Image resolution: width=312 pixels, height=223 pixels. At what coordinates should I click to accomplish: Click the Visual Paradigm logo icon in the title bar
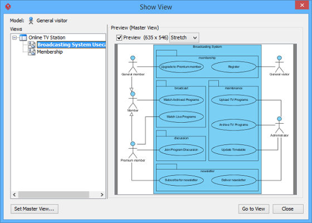pos(8,7)
